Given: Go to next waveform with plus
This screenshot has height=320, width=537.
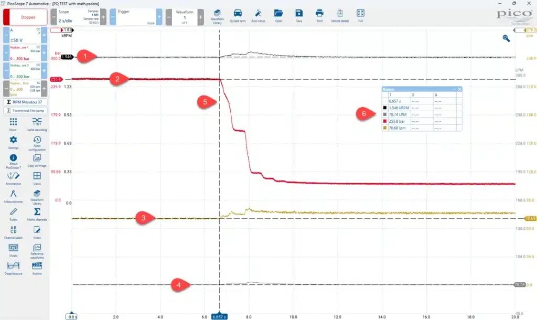Looking at the screenshot, I should (201, 17).
